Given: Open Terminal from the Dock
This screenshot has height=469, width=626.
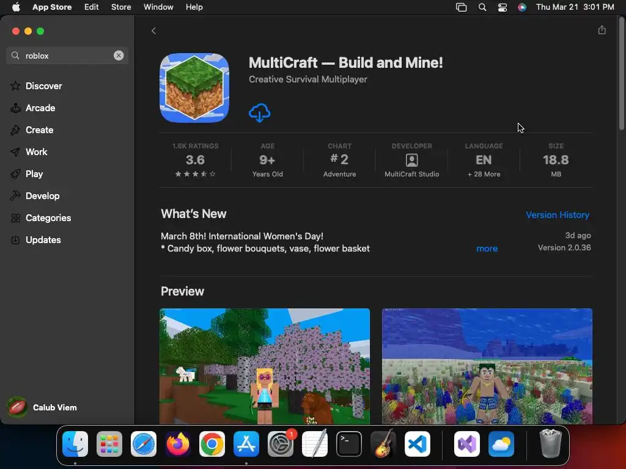Looking at the screenshot, I should point(349,443).
